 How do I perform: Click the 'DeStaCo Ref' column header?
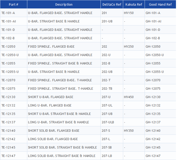tap(112, 4)
